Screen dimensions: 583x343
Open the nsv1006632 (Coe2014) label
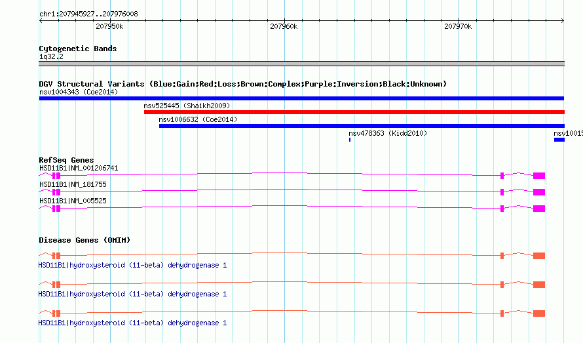tap(198, 119)
